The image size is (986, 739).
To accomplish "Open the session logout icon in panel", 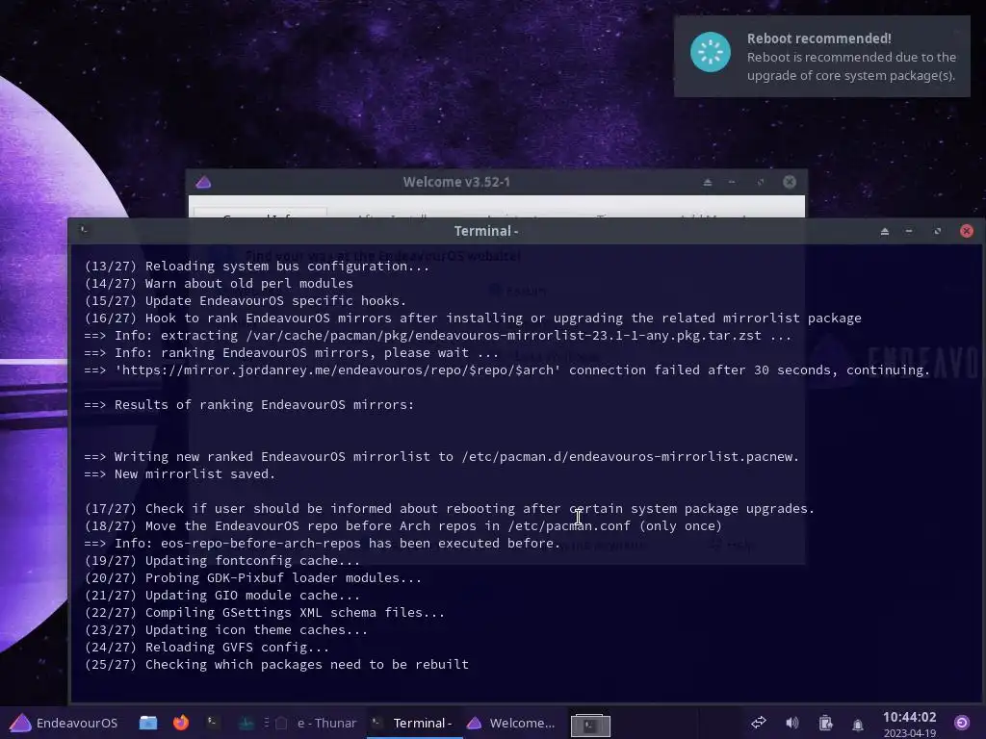I will (962, 724).
